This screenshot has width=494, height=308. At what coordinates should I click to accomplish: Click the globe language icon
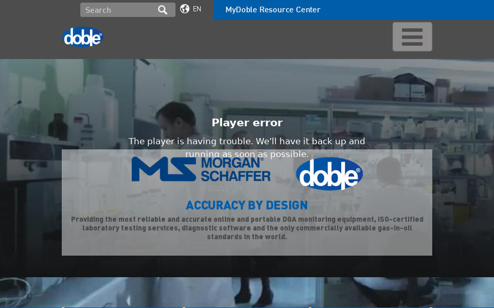(184, 9)
